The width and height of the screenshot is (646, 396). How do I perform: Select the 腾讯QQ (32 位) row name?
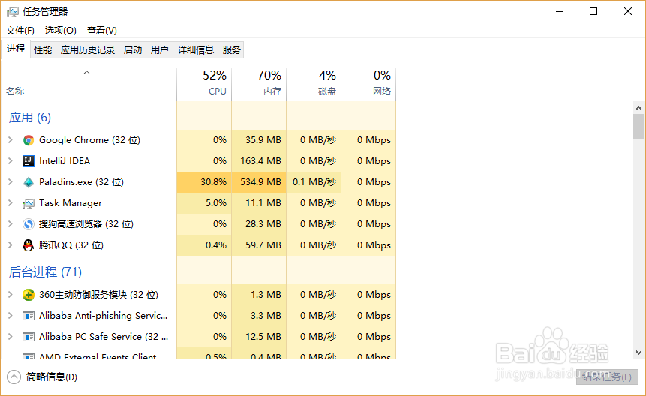click(71, 245)
